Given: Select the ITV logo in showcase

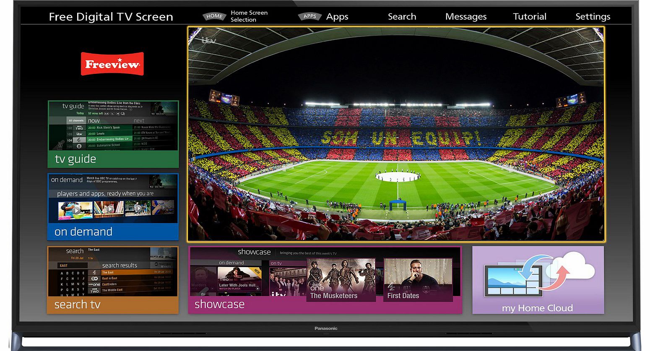Looking at the screenshot, I should tap(278, 295).
